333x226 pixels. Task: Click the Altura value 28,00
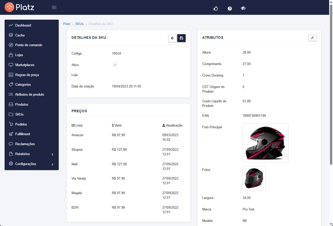point(247,52)
